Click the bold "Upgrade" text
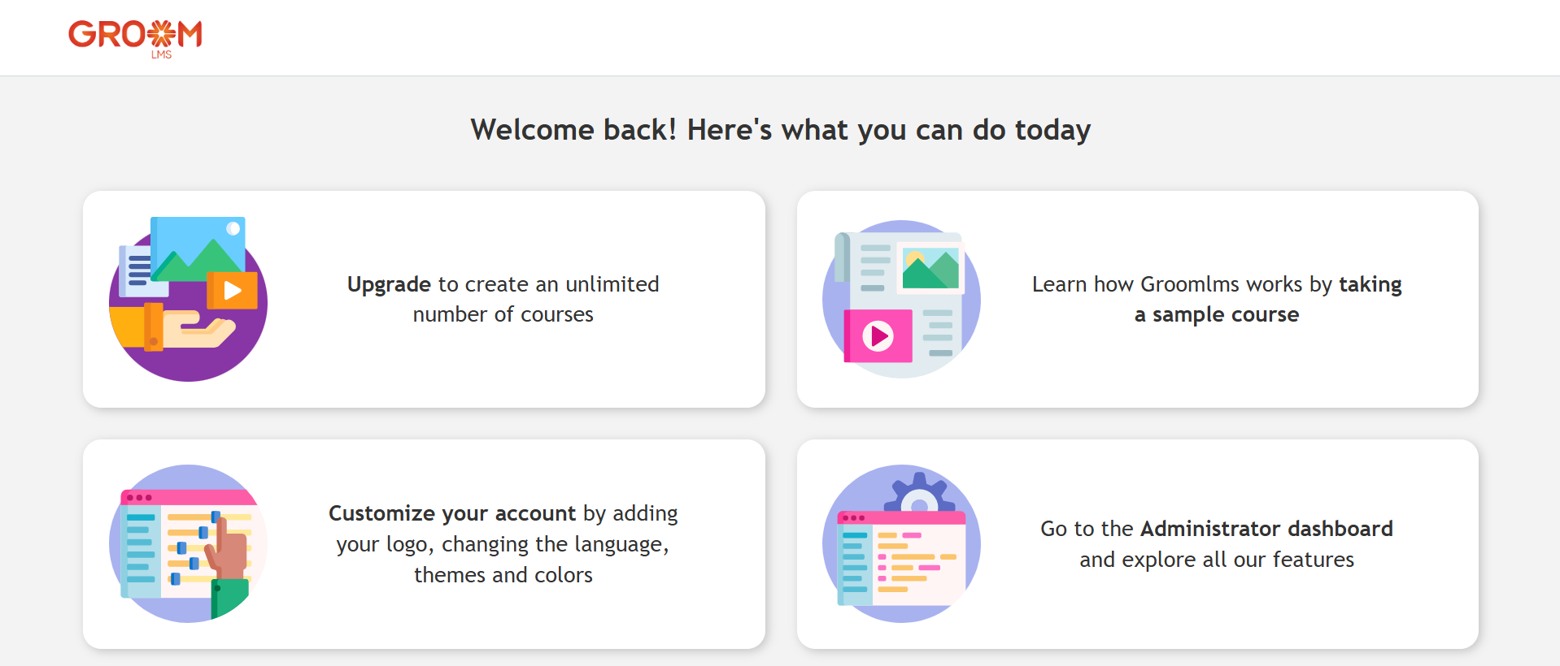The height and width of the screenshot is (666, 1560). (x=389, y=284)
